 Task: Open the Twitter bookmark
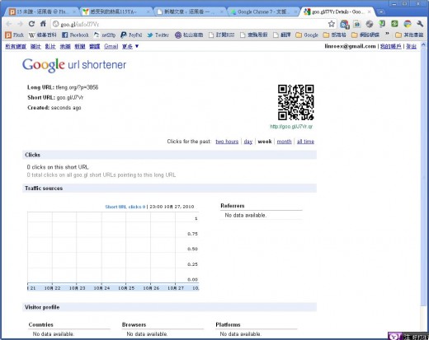tap(158, 35)
